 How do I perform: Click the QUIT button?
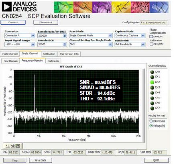[x=156, y=160]
